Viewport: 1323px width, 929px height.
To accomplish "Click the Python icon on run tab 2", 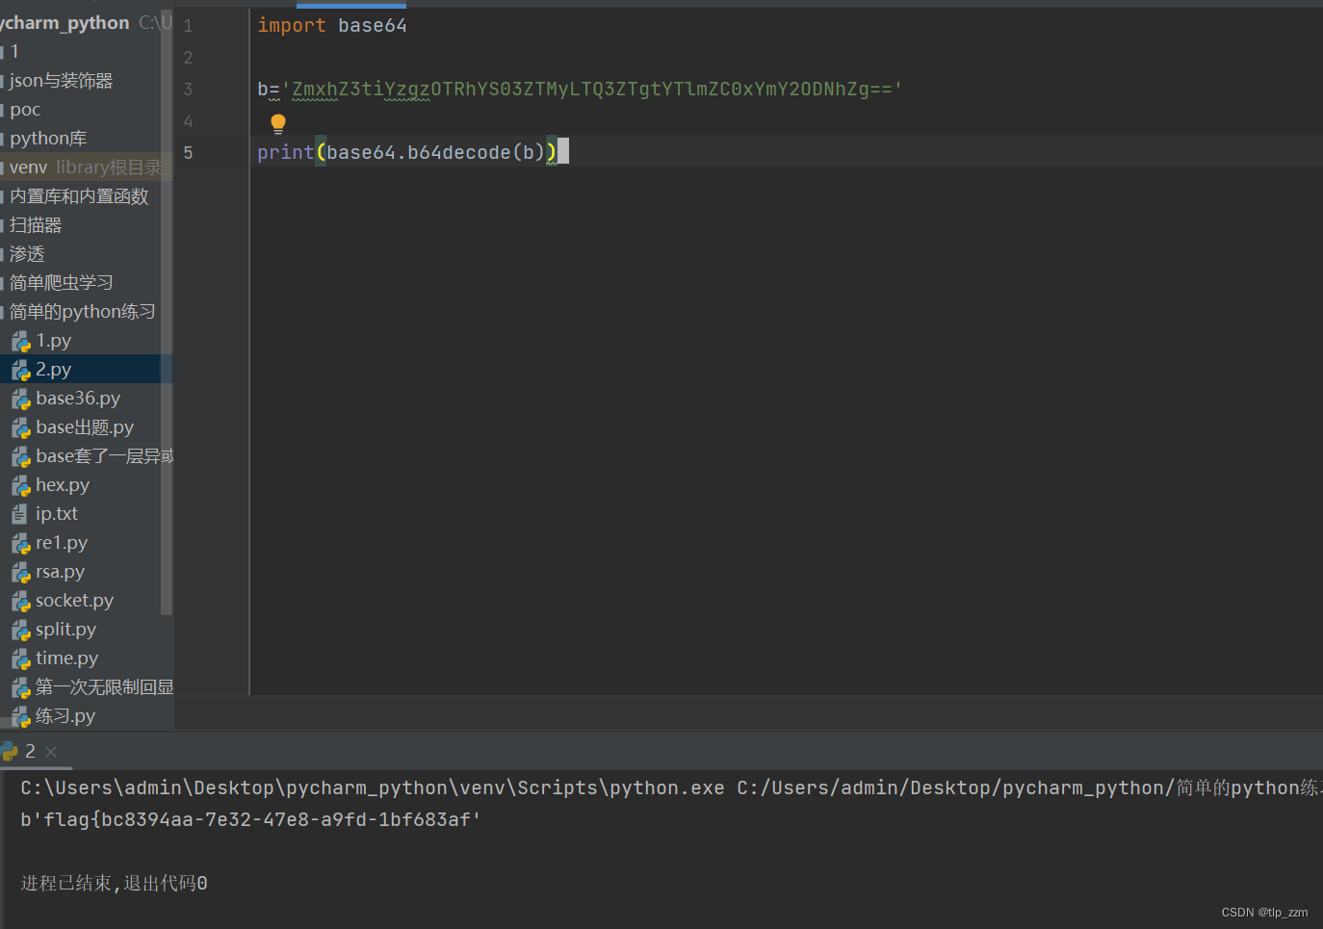I will coord(9,751).
